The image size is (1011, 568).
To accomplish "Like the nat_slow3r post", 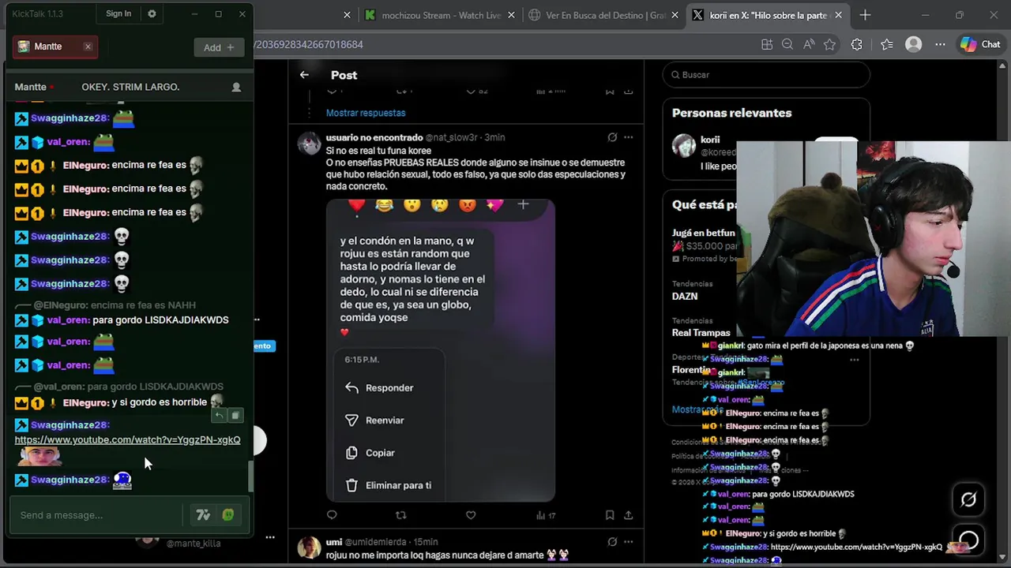I will [x=471, y=515].
